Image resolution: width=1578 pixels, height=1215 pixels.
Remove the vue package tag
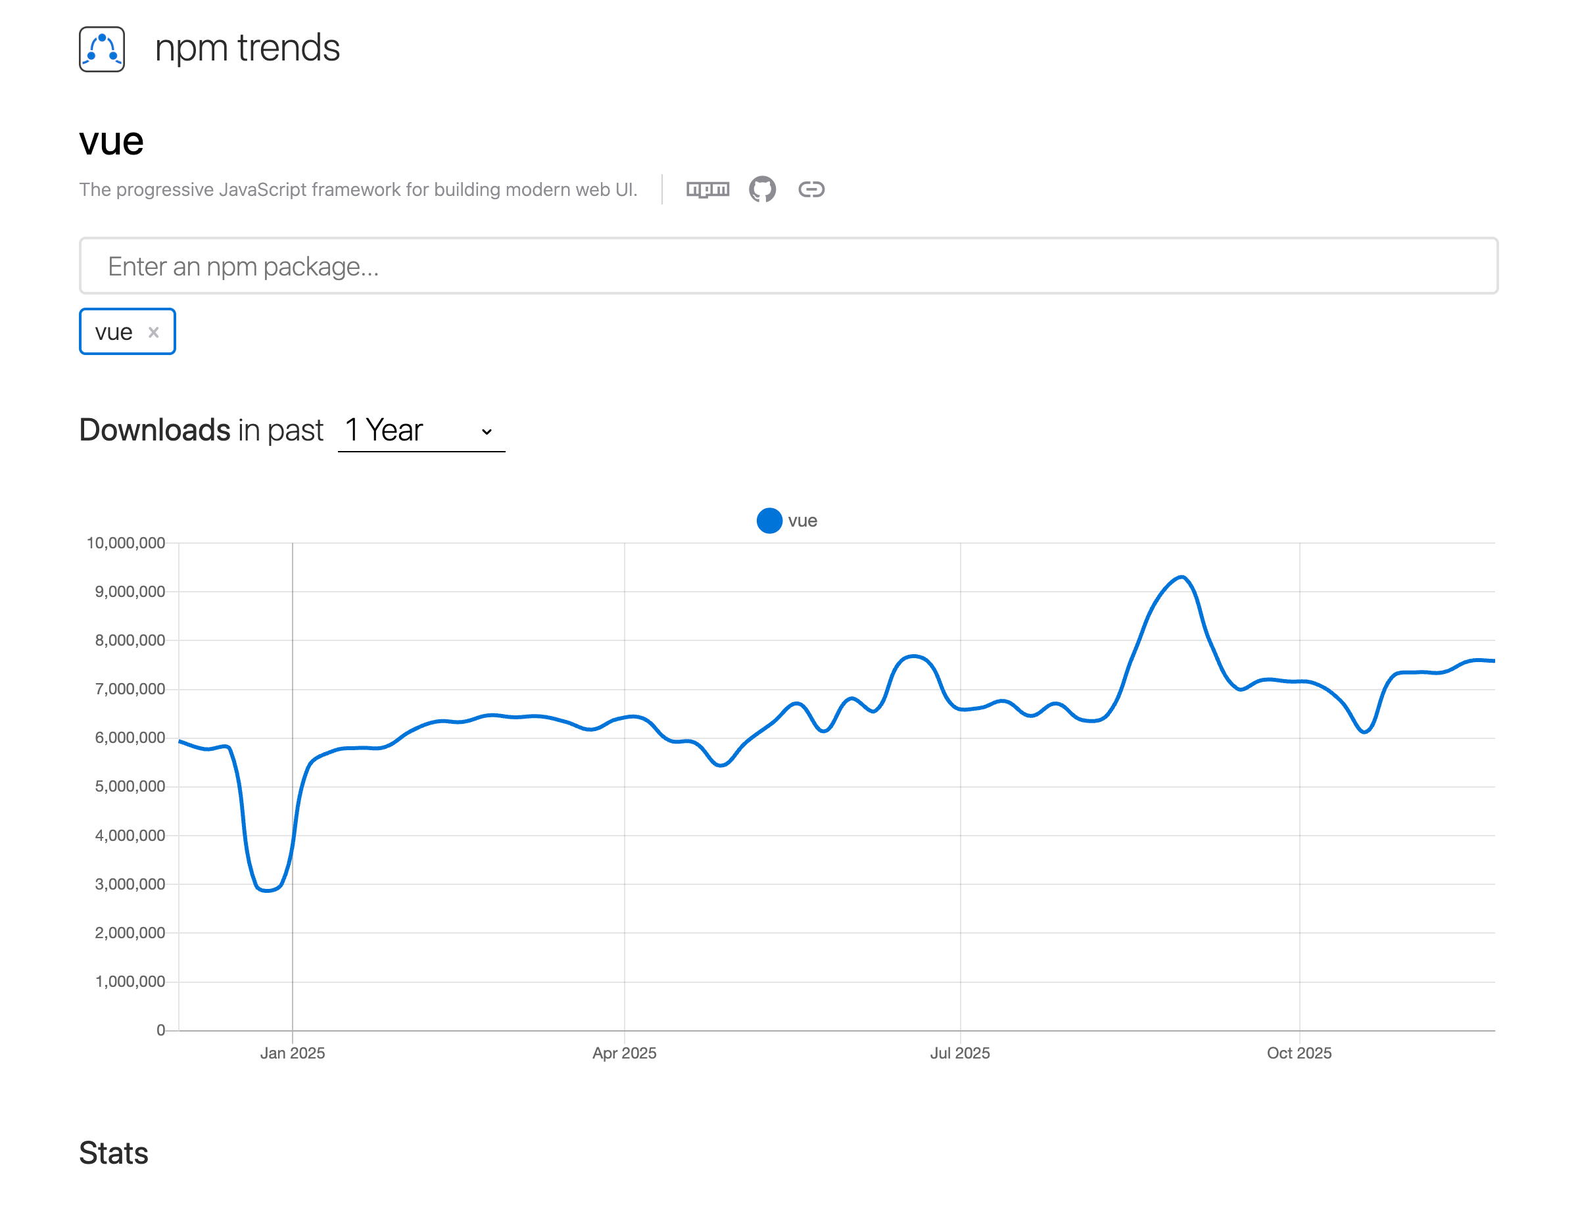(153, 332)
